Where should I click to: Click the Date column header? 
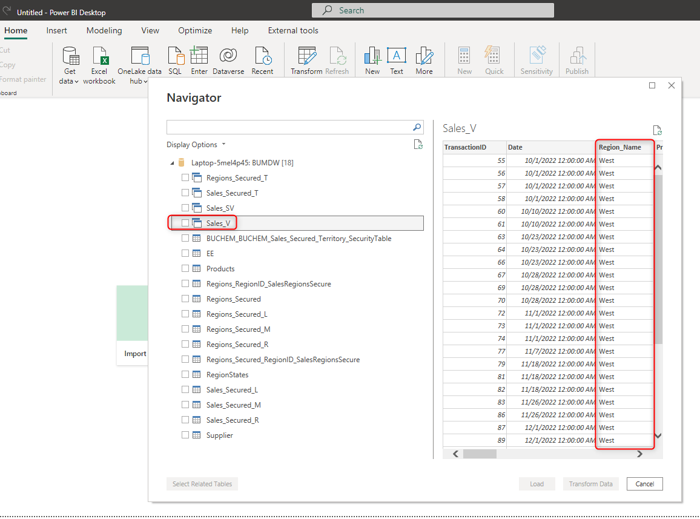551,147
